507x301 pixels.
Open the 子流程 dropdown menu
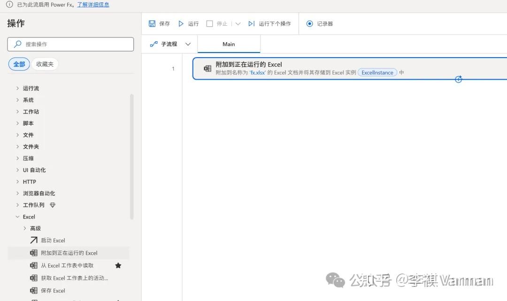187,43
